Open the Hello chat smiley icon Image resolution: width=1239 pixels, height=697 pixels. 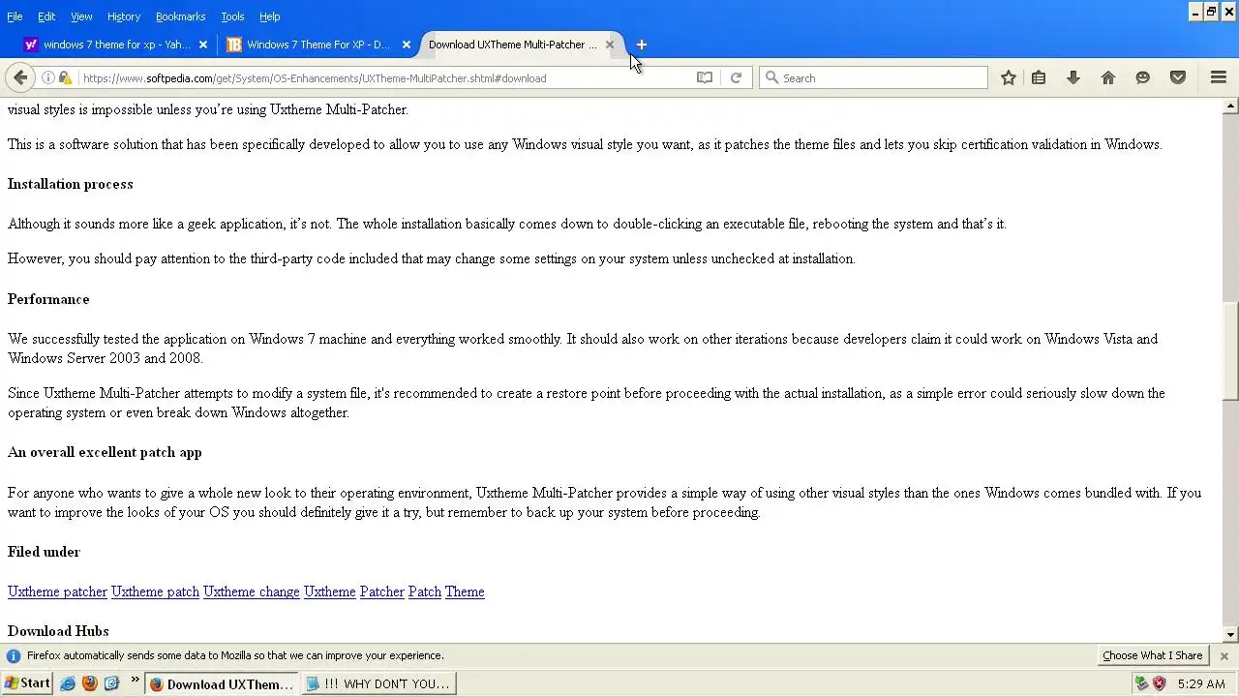(1143, 77)
